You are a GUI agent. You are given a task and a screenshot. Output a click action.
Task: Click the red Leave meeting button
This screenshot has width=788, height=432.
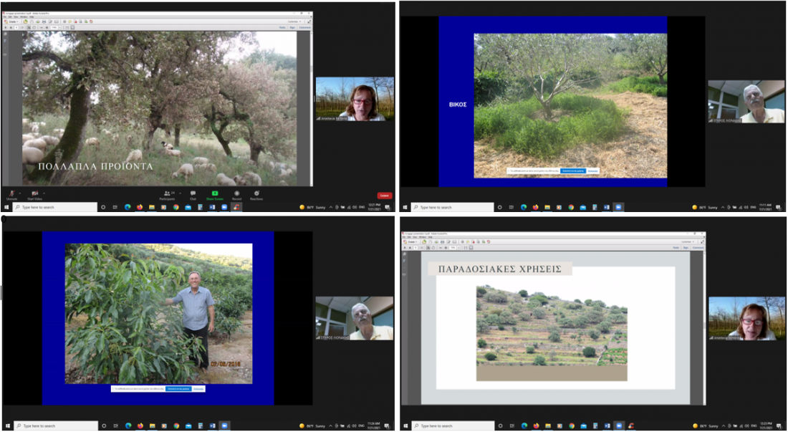coord(385,195)
